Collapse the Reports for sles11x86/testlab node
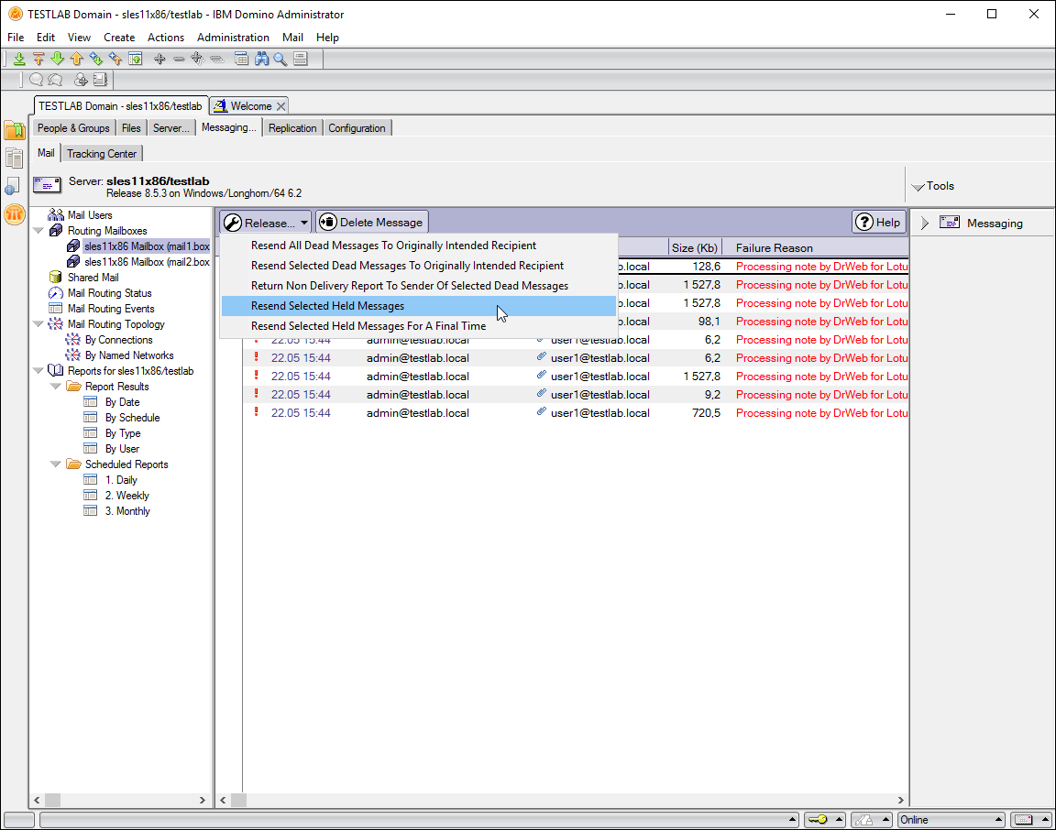1056x830 pixels. point(38,371)
